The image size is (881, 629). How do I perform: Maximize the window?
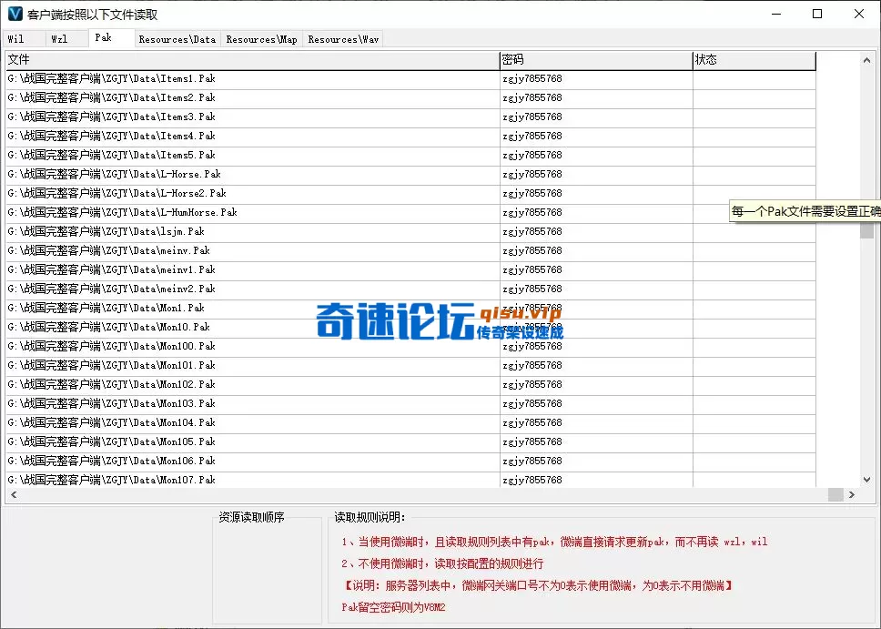pos(817,14)
